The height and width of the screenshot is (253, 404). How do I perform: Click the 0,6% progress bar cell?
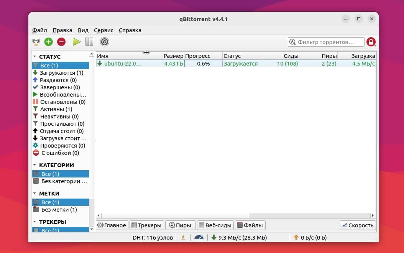[x=203, y=64]
